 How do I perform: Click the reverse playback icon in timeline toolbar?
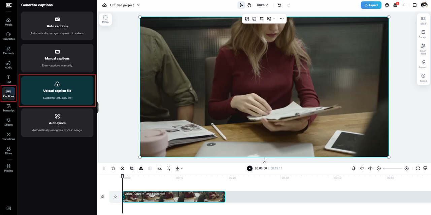(x=123, y=168)
